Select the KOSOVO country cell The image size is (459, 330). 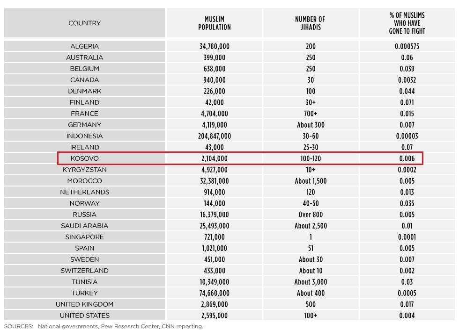click(x=85, y=158)
